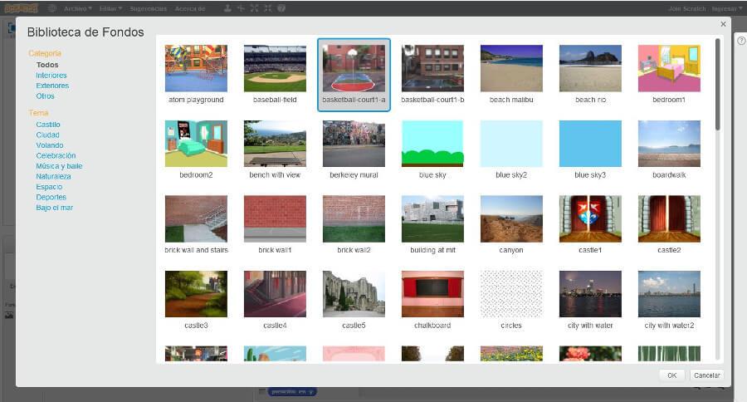Image resolution: width=747 pixels, height=402 pixels.
Task: Select the city with water2 backdrop
Action: (669, 294)
